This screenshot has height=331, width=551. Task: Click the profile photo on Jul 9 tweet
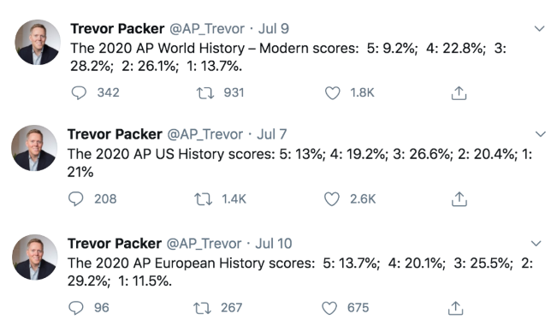click(x=38, y=42)
